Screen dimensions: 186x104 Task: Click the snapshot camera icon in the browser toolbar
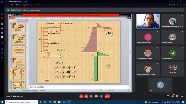point(172,5)
